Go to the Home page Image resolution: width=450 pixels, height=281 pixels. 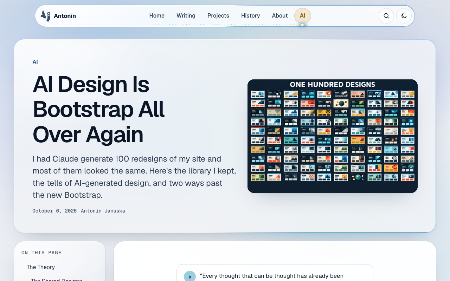coord(157,16)
